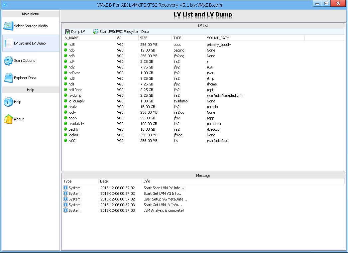Click the Scan JFS/JFS2 Filesystem Data icon
This screenshot has width=348, height=253.
click(x=96, y=32)
